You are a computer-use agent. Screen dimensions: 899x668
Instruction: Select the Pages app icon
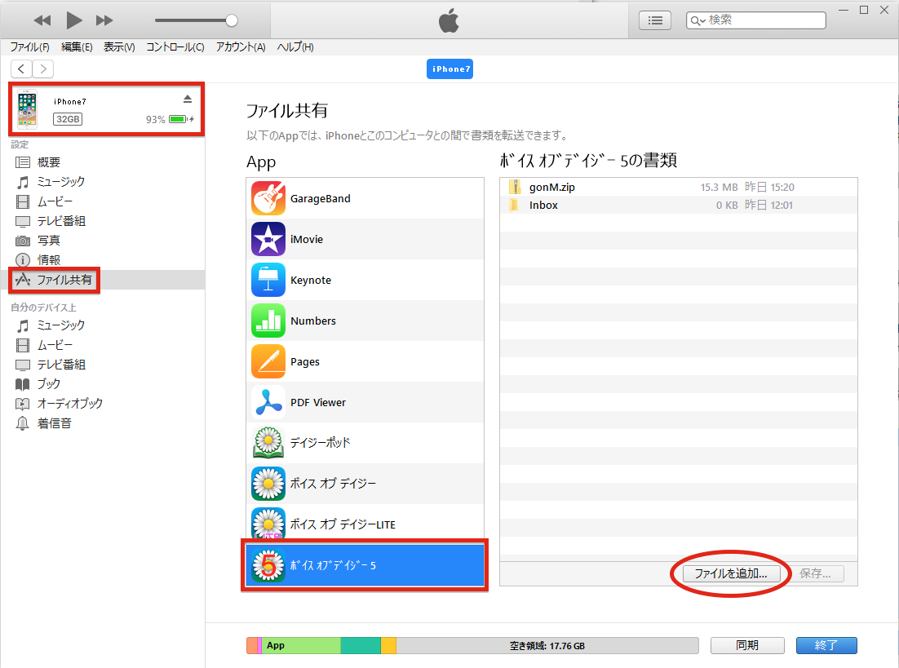(268, 361)
